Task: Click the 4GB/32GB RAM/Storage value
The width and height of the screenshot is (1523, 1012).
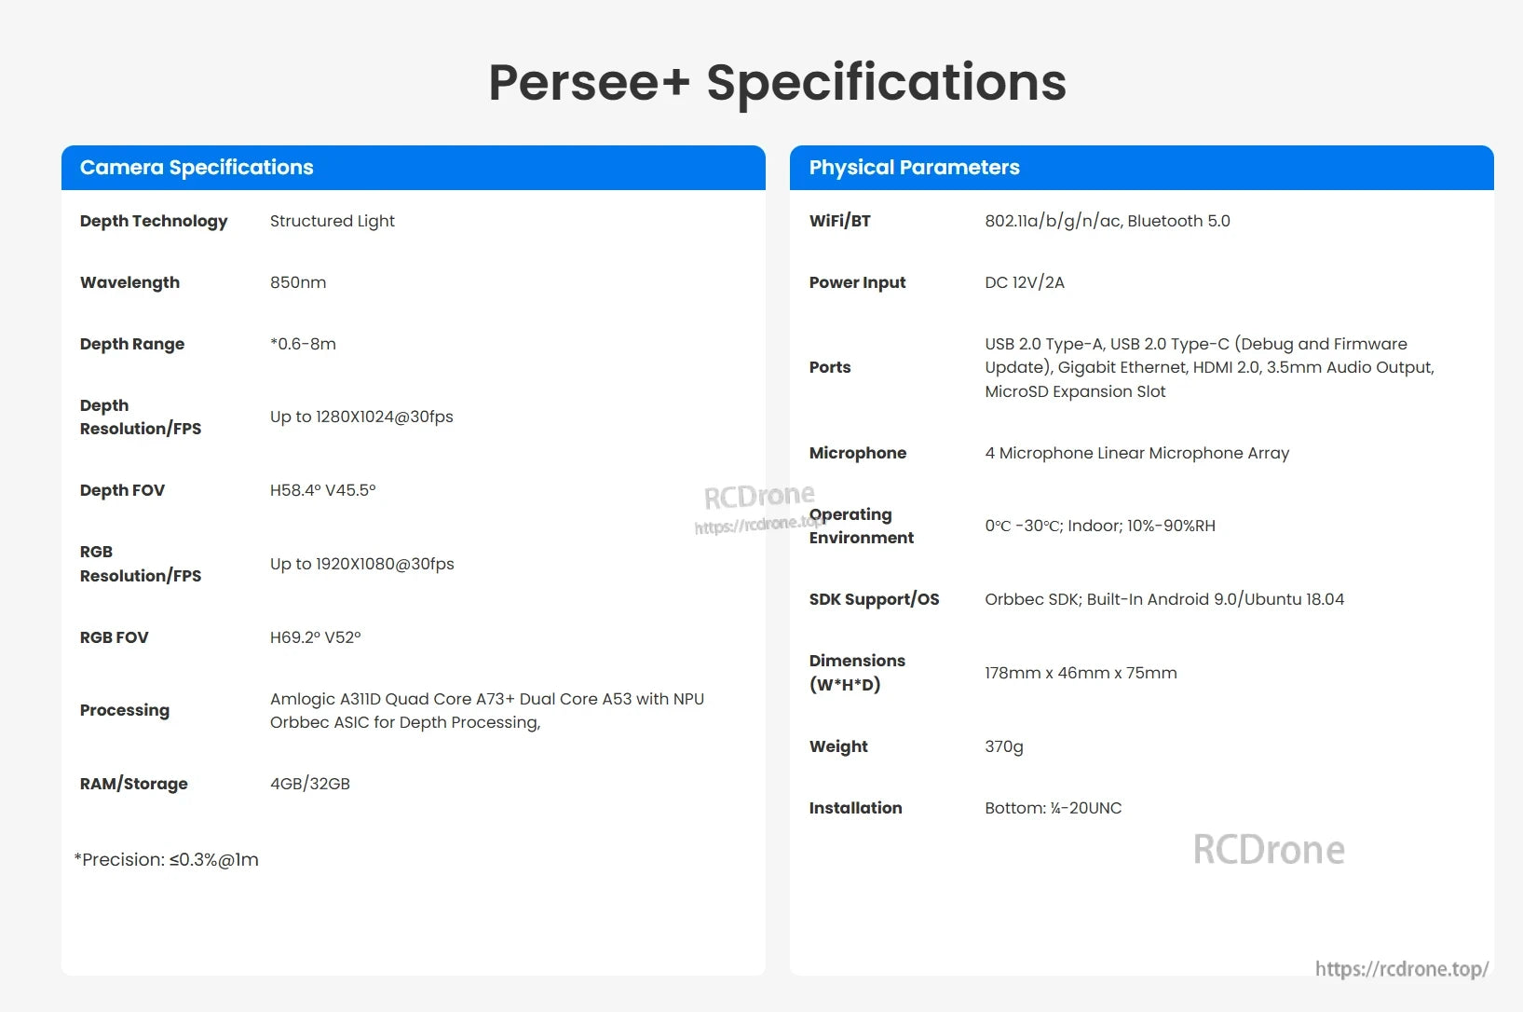Action: [x=310, y=784]
